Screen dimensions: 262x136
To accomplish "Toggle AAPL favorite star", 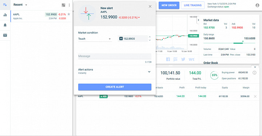I will (x=69, y=14).
